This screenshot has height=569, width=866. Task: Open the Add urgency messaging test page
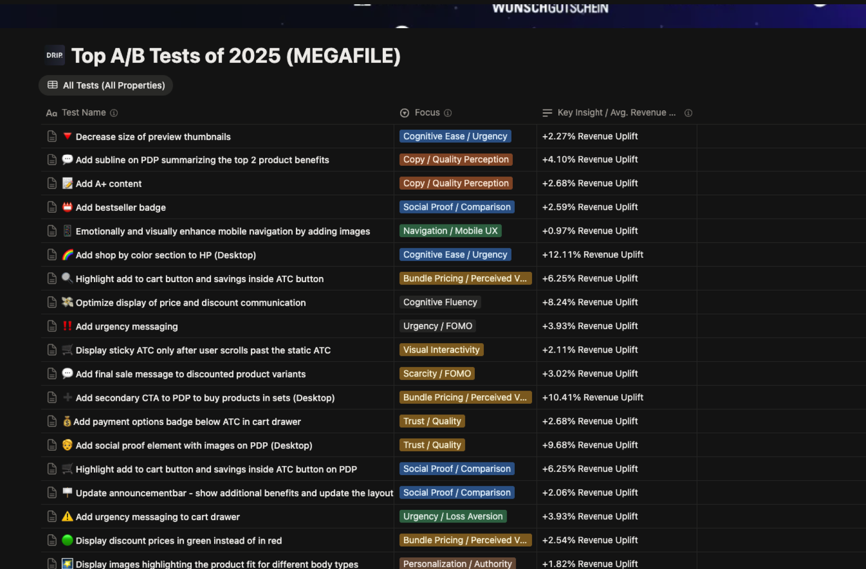pyautogui.click(x=127, y=326)
